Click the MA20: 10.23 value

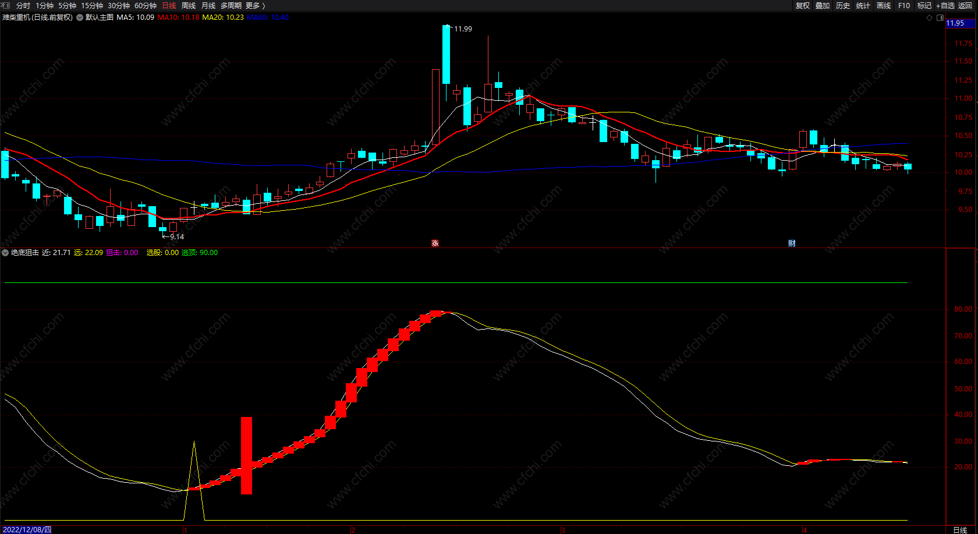[x=223, y=17]
